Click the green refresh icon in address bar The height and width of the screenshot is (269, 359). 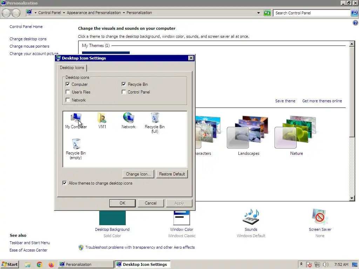tap(267, 13)
